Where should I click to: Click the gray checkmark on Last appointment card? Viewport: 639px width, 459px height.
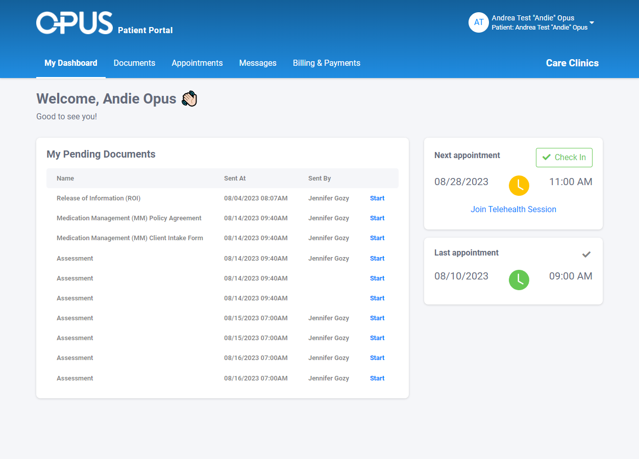pos(586,254)
